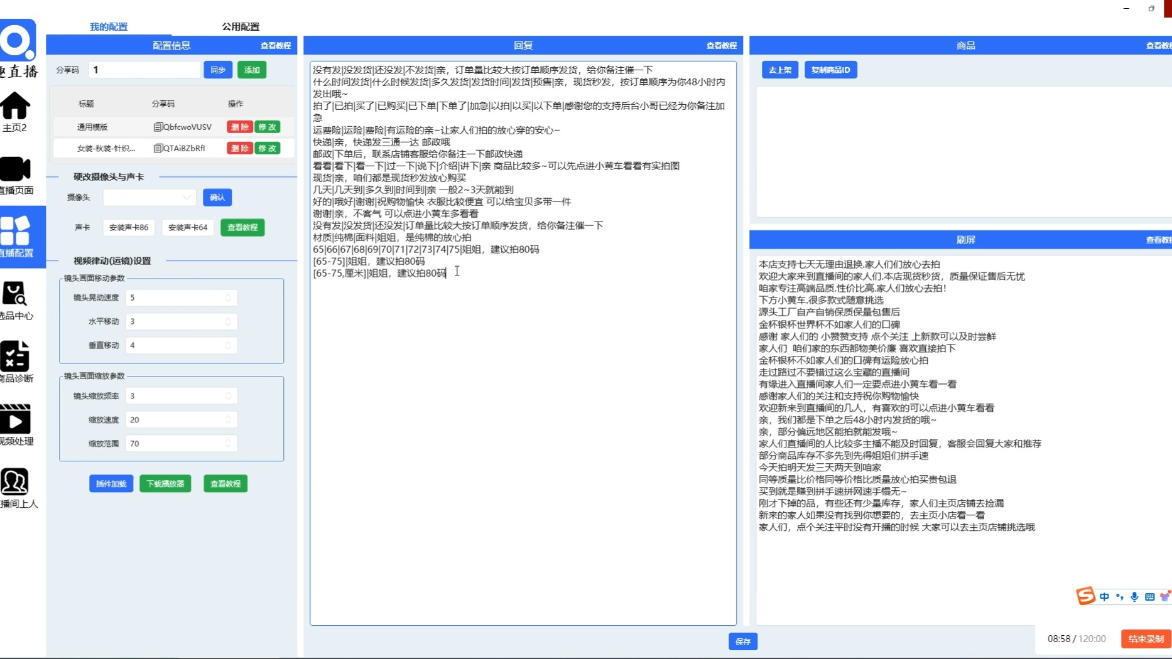Delete the 通用模版 configuration
Screen dimensions: 1172x659
[240, 127]
